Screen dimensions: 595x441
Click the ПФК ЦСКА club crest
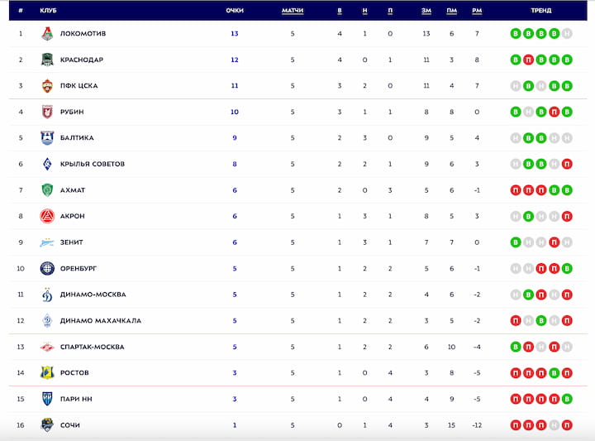tap(47, 86)
